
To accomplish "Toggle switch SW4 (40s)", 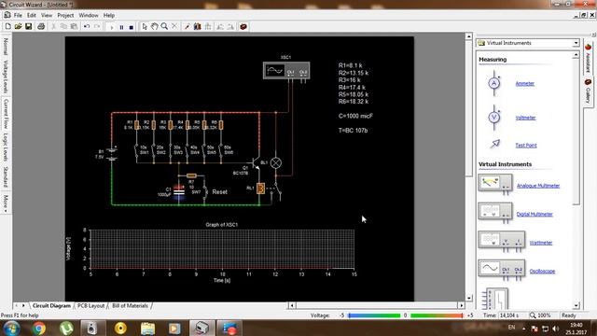I will [x=187, y=150].
